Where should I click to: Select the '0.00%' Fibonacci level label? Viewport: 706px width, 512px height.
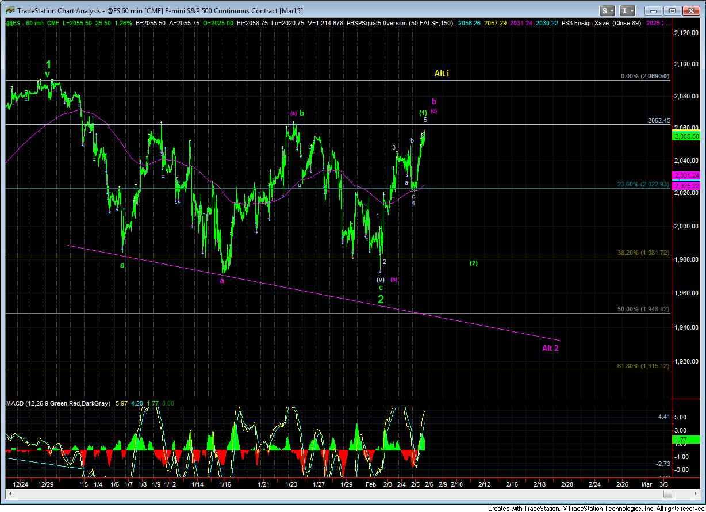click(631, 76)
